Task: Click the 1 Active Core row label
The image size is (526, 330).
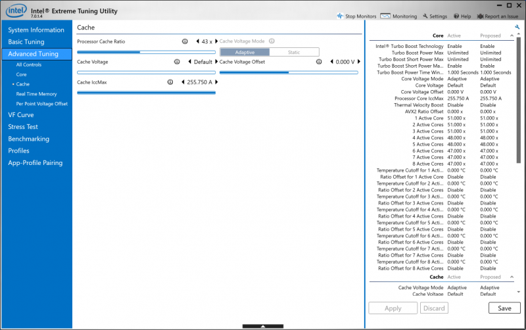Action: [429, 118]
